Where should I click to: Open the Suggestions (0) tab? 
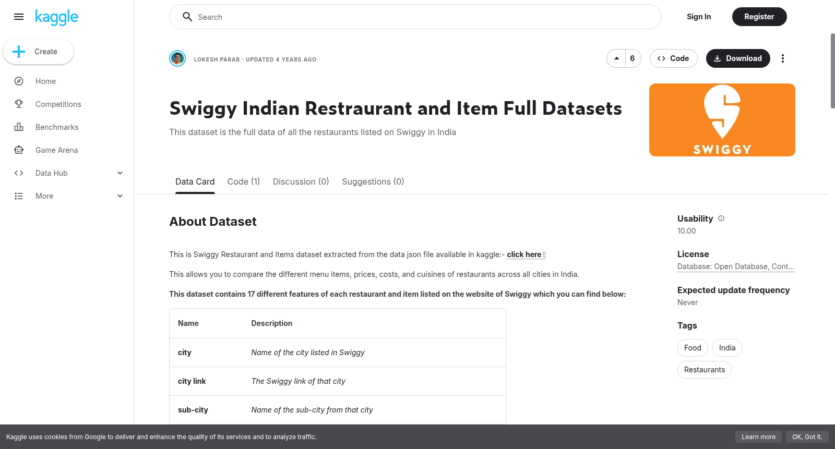(x=373, y=181)
